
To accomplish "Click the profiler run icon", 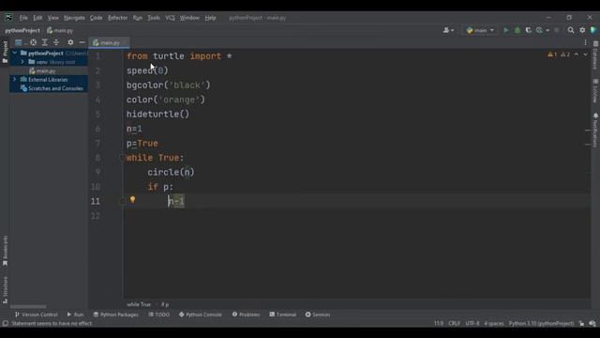I will coord(539,30).
